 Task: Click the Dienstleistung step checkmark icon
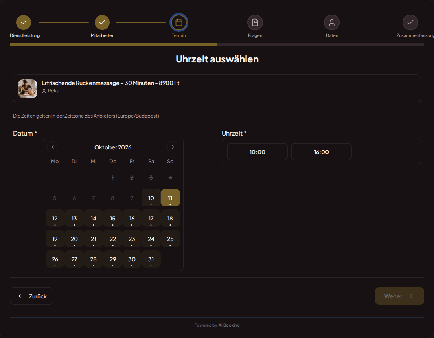tap(24, 22)
